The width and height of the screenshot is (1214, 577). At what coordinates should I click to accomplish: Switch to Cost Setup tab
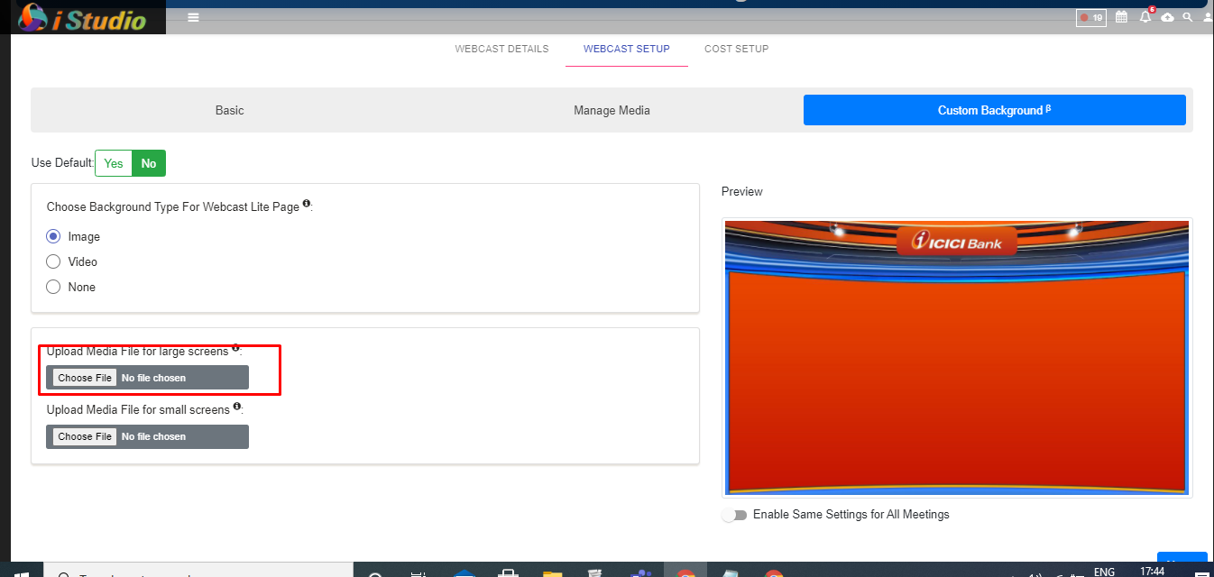point(737,49)
